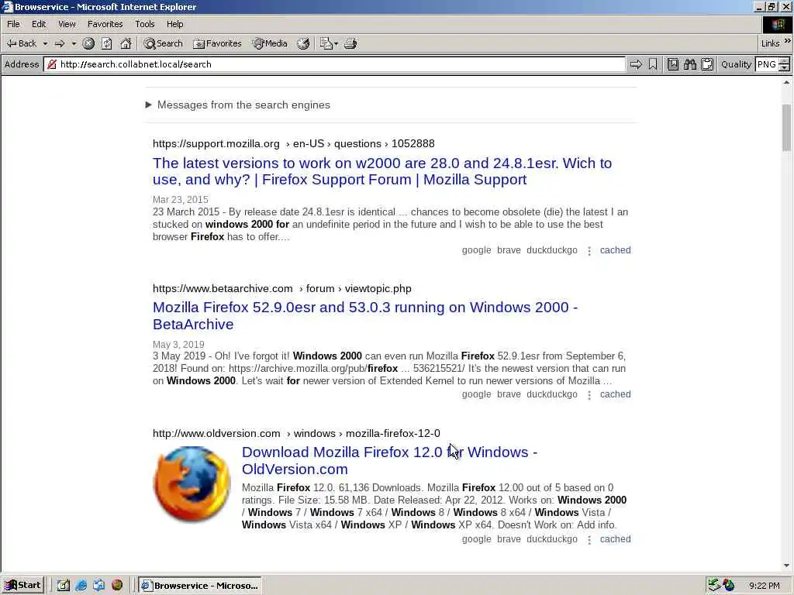Click the bookmarks book icon
794x595 pixels.
673,64
